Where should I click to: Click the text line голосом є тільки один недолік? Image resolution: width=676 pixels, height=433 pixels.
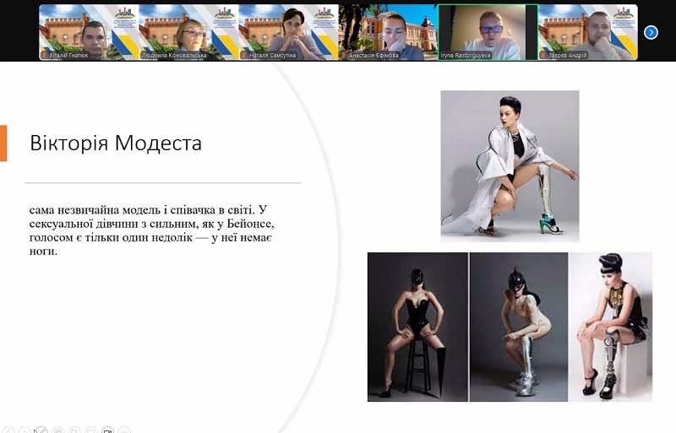click(x=150, y=237)
